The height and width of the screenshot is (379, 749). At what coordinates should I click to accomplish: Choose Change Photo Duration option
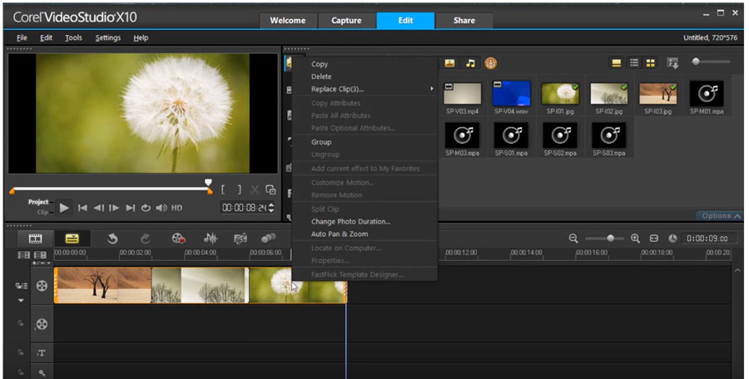pyautogui.click(x=350, y=222)
